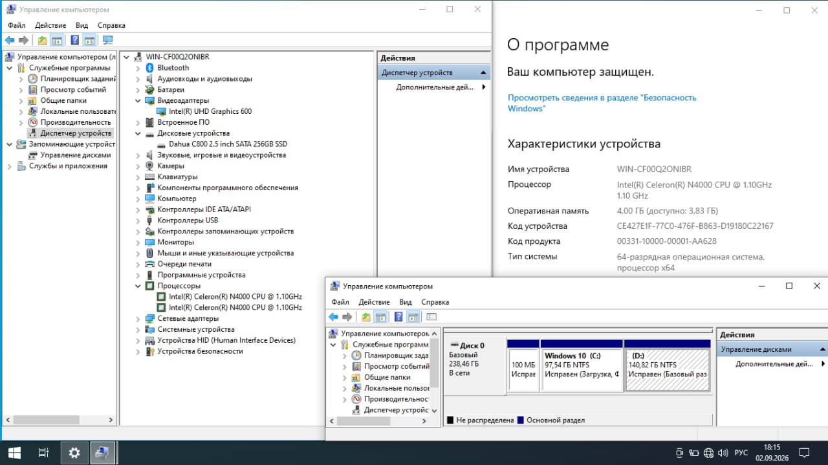
Task: Expand Аудиовходы и аудиовыходы category
Action: [x=138, y=79]
